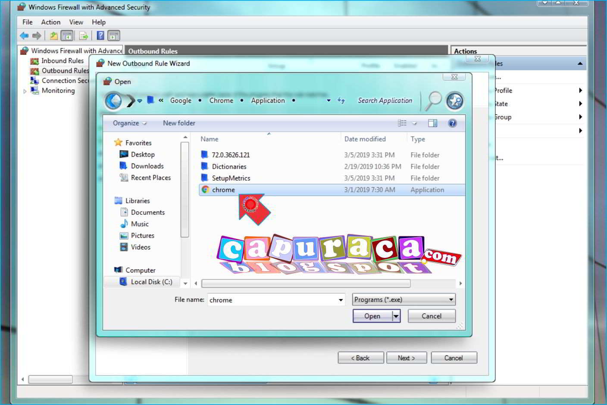Click the change view icon

pos(402,123)
